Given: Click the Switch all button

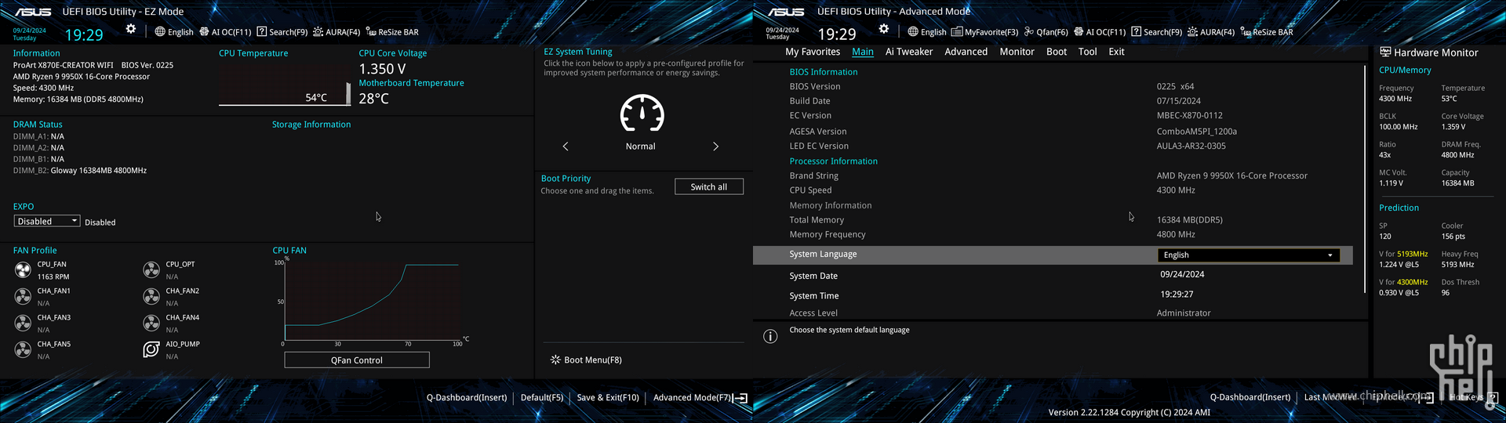Looking at the screenshot, I should 709,187.
